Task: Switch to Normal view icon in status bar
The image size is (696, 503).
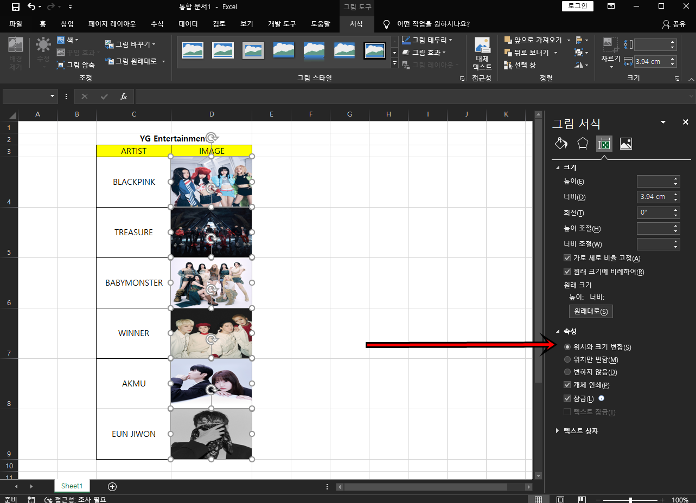Action: [x=538, y=499]
